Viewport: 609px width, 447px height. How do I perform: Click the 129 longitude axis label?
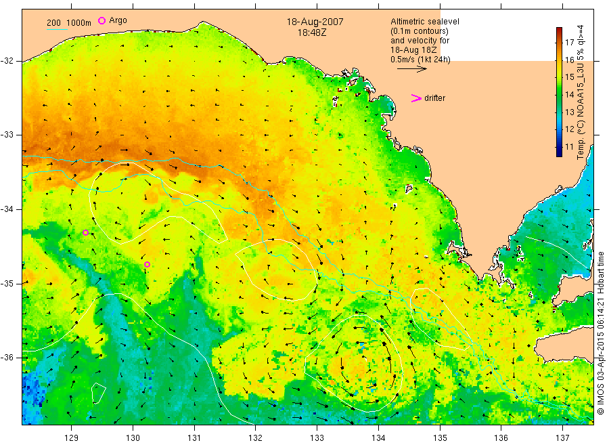(72, 438)
